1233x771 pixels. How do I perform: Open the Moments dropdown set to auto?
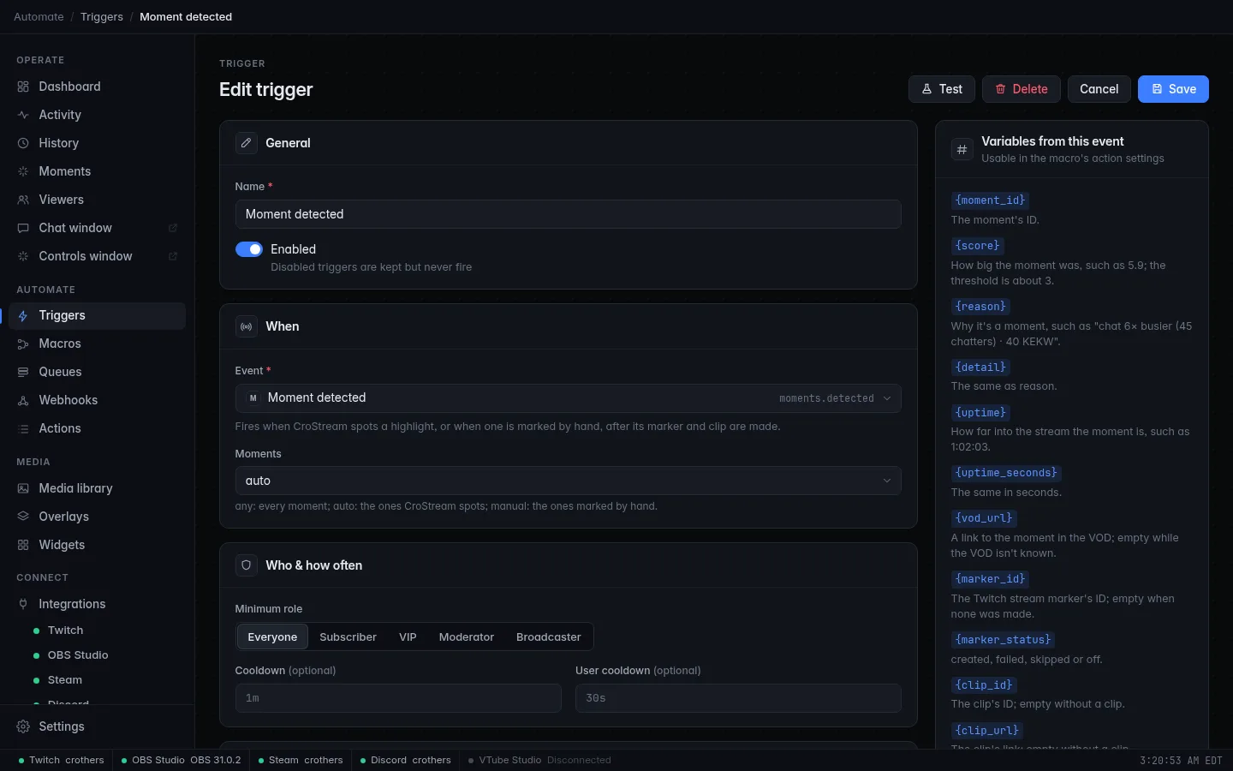coord(568,481)
